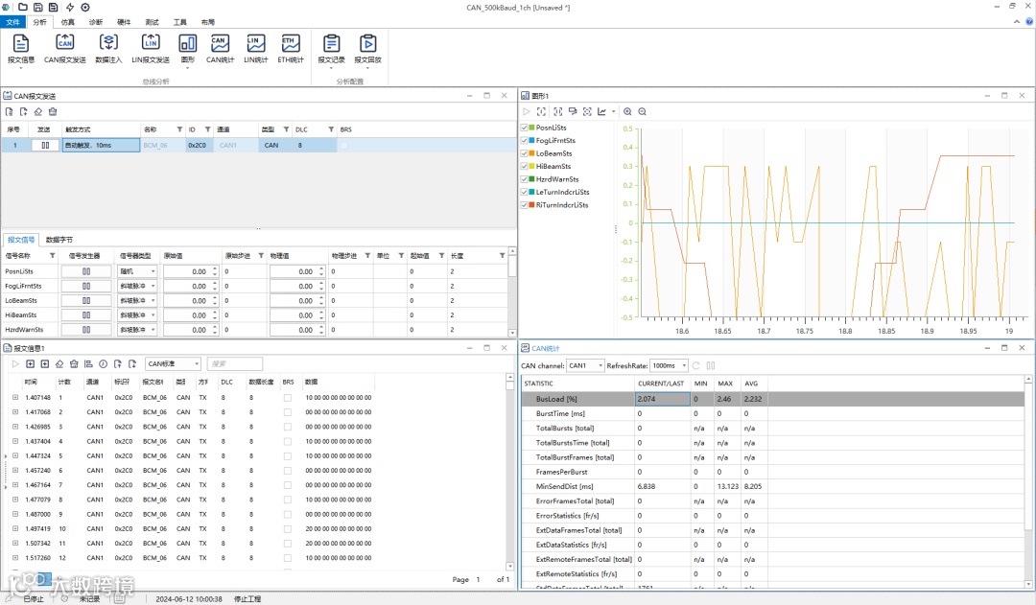Click the 文件 file menu button
The height and width of the screenshot is (605, 1036).
click(x=13, y=21)
